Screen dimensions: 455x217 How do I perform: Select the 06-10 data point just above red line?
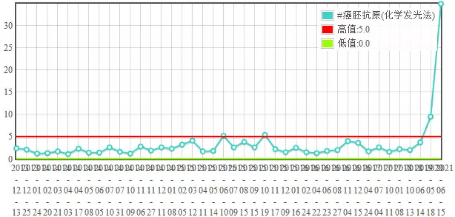223,136
